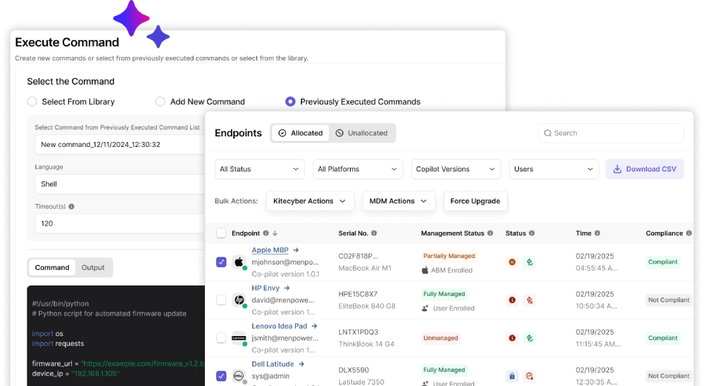Click the Compliance column info icon
This screenshot has height=386, width=704.
pos(689,233)
